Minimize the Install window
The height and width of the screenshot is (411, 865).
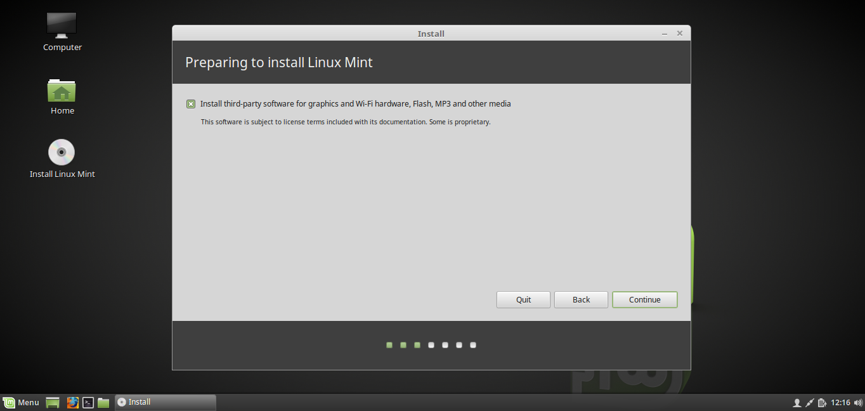664,34
